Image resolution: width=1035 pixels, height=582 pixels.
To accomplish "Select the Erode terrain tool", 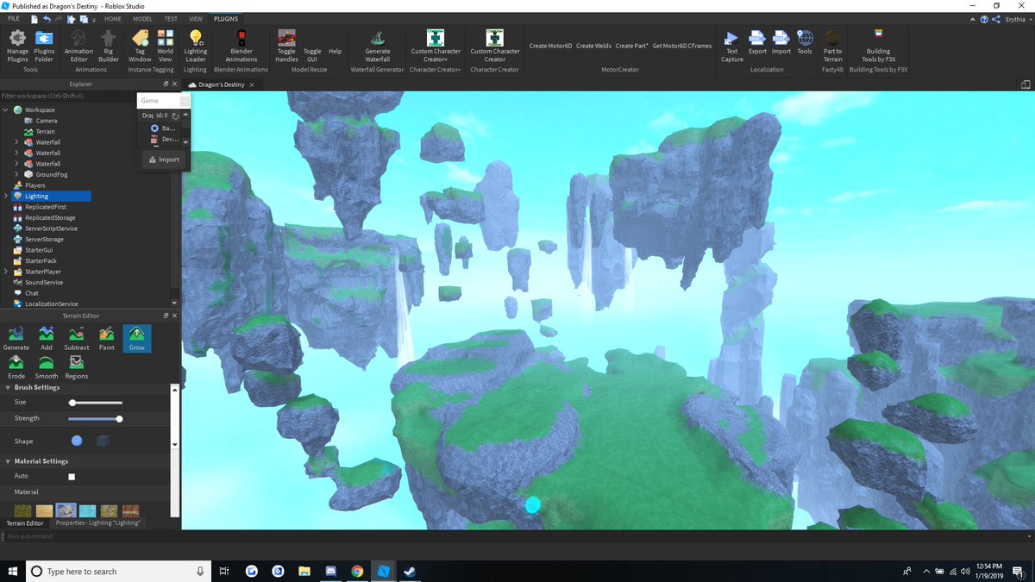I will pyautogui.click(x=16, y=367).
